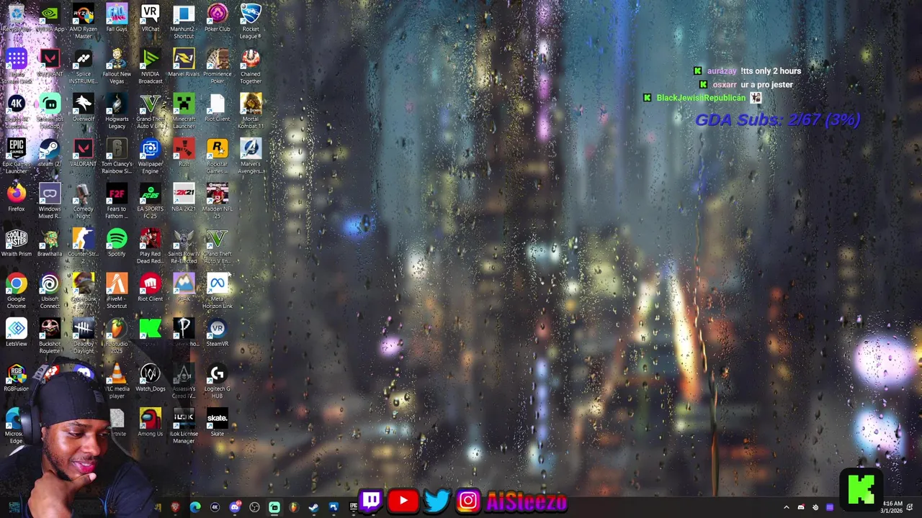
Task: Launch Counter-Strike 2 shortcut
Action: click(x=83, y=246)
